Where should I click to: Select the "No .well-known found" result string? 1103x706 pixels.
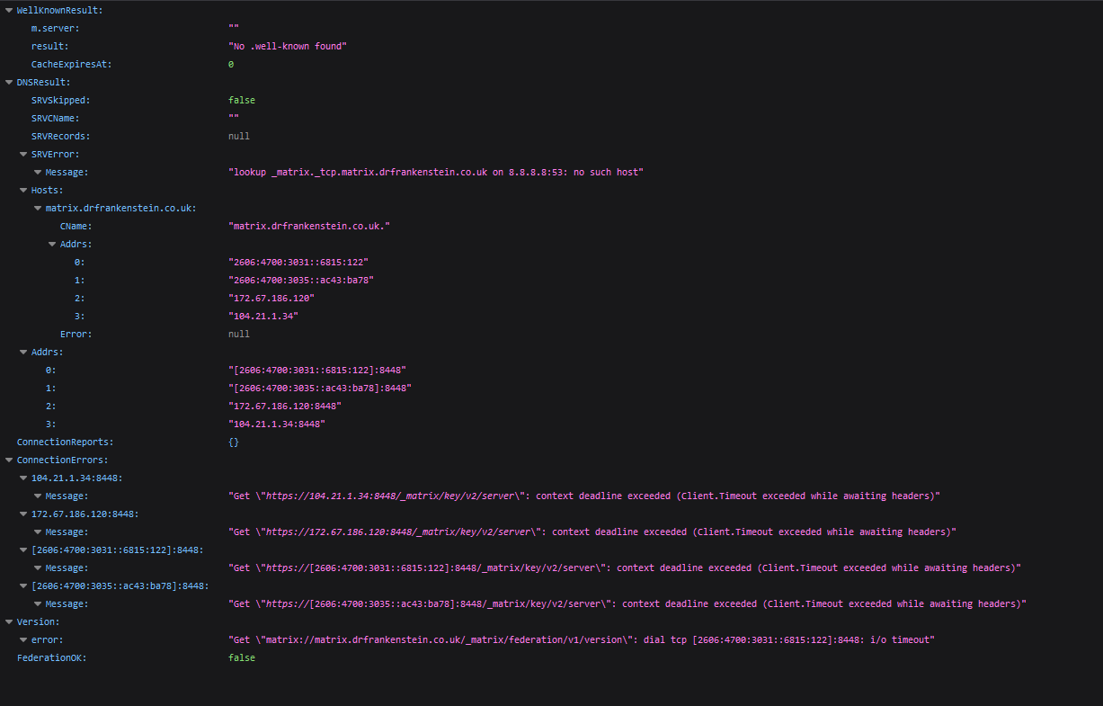tap(288, 46)
